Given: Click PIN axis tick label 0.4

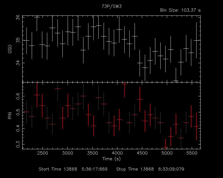Looking at the screenshot, I should tap(18, 128).
